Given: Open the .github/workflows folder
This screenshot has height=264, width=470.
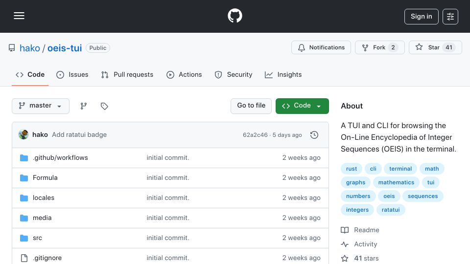Looking at the screenshot, I should tap(60, 158).
